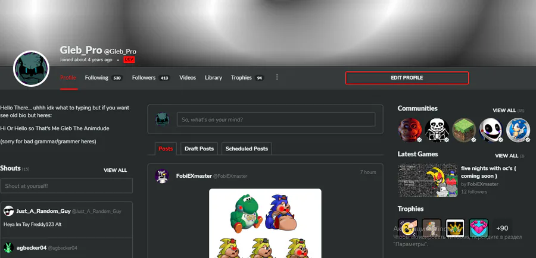Click the Followers count badge 413
This screenshot has height=258, width=536.
(x=164, y=78)
